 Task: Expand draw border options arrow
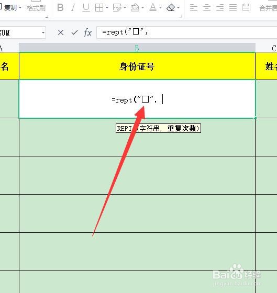click(125, 8)
